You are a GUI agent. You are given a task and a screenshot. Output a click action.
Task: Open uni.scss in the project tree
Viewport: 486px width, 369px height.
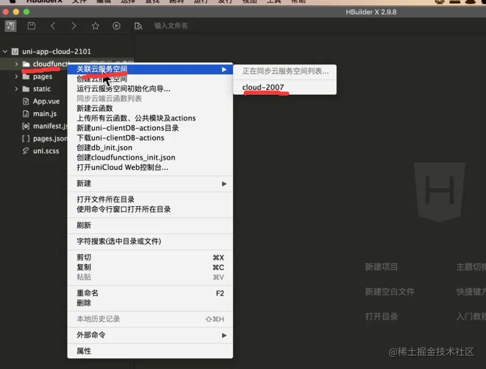46,151
